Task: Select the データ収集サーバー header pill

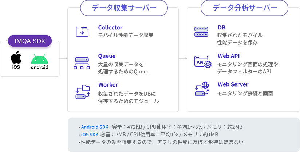Action: [124, 8]
